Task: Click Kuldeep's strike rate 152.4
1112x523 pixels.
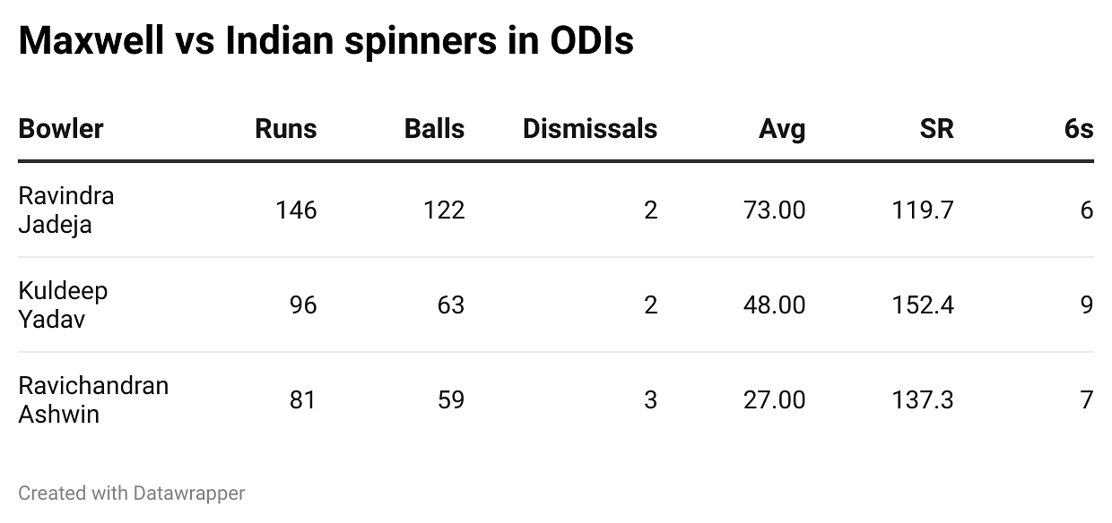Action: 923,305
